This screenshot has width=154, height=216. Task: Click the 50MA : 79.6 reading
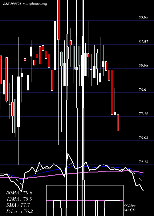click(x=19, y=193)
